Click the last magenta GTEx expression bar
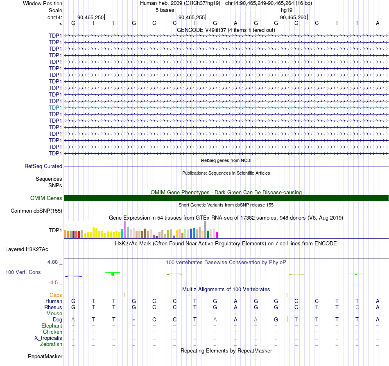The image size is (389, 366). point(217,235)
